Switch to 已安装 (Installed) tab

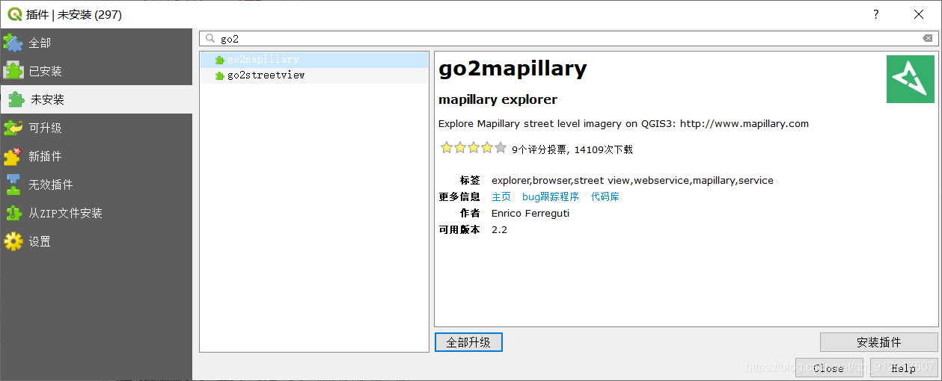(x=96, y=72)
